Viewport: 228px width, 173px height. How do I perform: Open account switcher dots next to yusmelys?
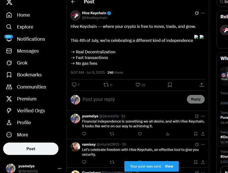(x=59, y=169)
